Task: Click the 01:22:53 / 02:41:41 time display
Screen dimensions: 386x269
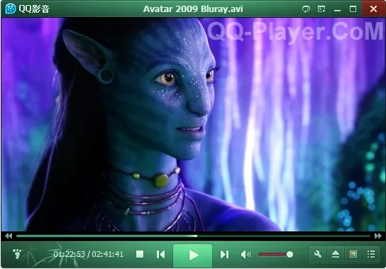Action: coord(89,254)
